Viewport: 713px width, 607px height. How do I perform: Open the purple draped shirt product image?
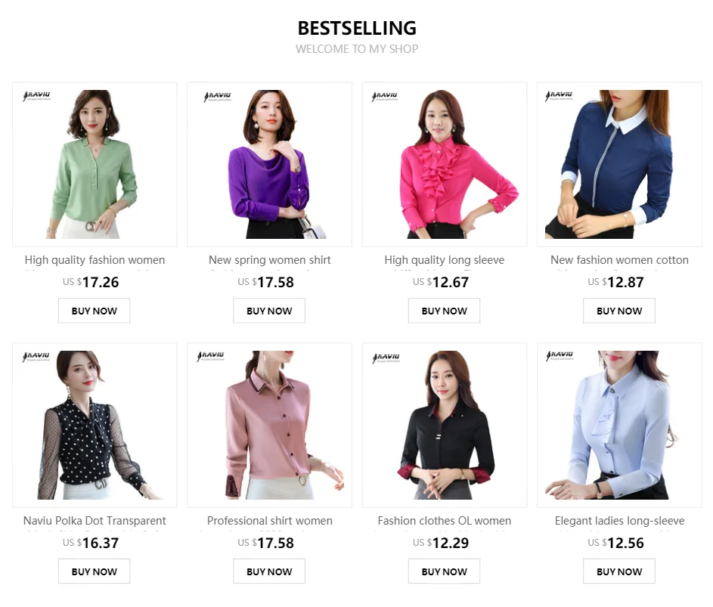269,164
